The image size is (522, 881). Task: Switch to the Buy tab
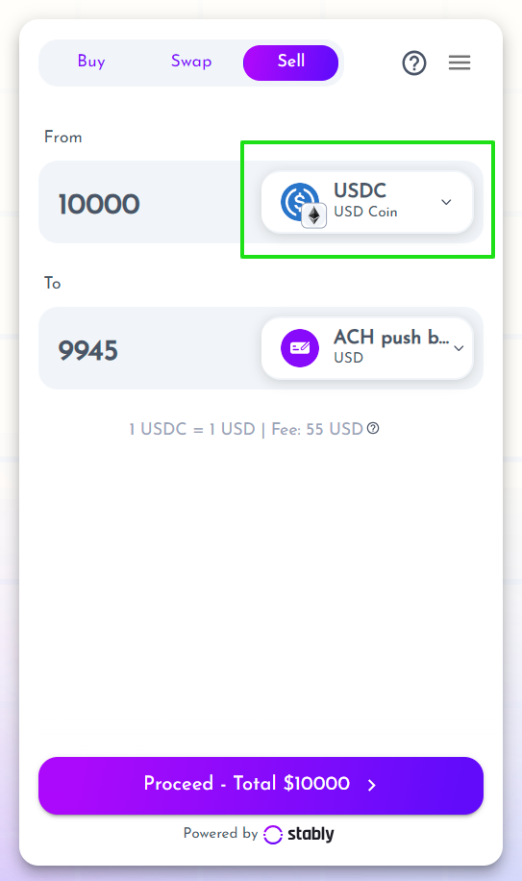(91, 62)
